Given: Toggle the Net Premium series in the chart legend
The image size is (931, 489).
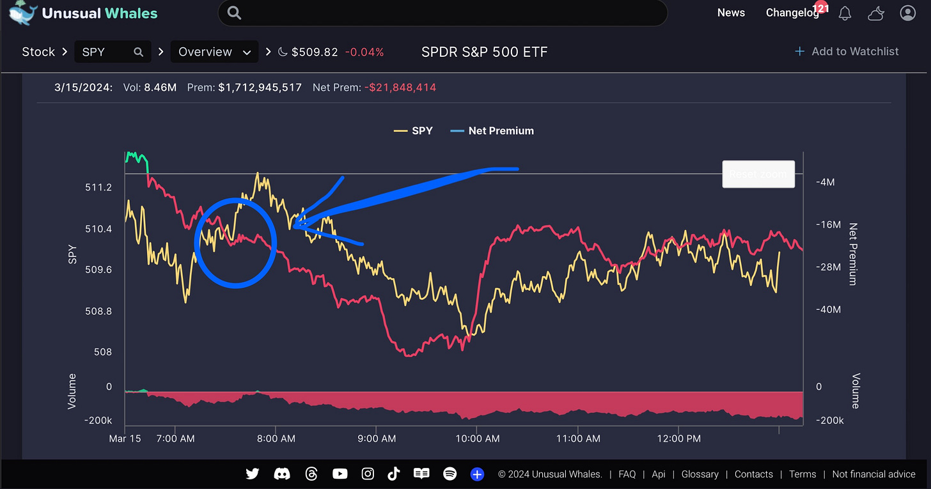Looking at the screenshot, I should coord(492,130).
